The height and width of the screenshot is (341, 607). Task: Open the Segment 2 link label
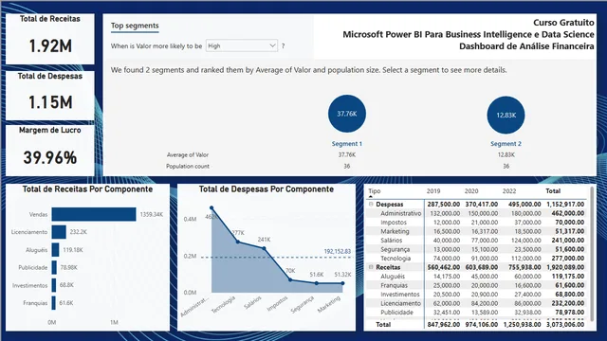pyautogui.click(x=506, y=143)
